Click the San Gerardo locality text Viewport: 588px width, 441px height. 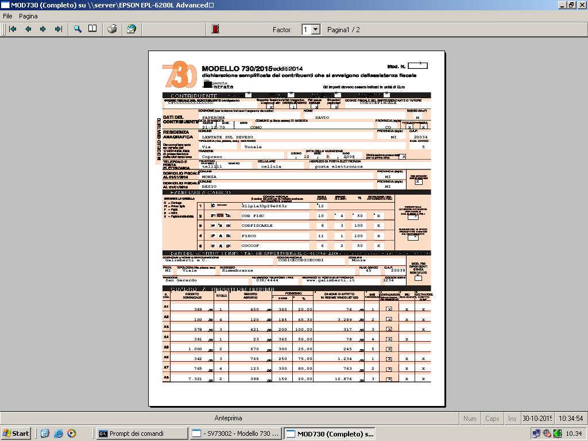(181, 280)
